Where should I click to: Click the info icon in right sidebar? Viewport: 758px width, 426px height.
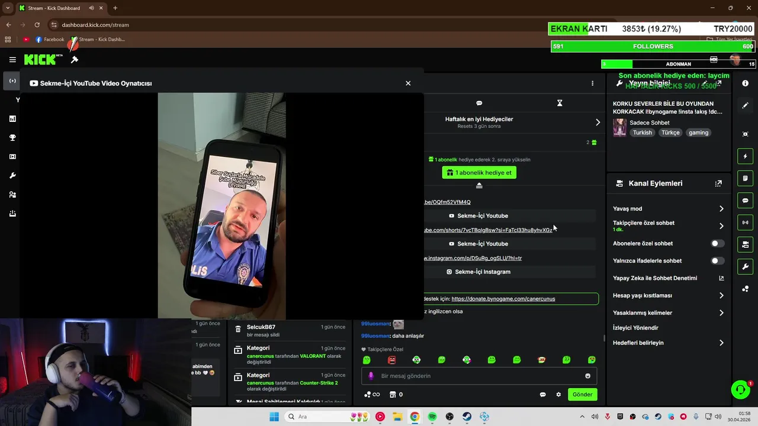[746, 83]
